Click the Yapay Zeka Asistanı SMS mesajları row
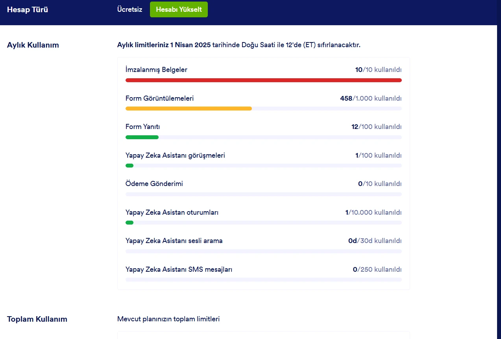The width and height of the screenshot is (501, 339). tap(179, 269)
